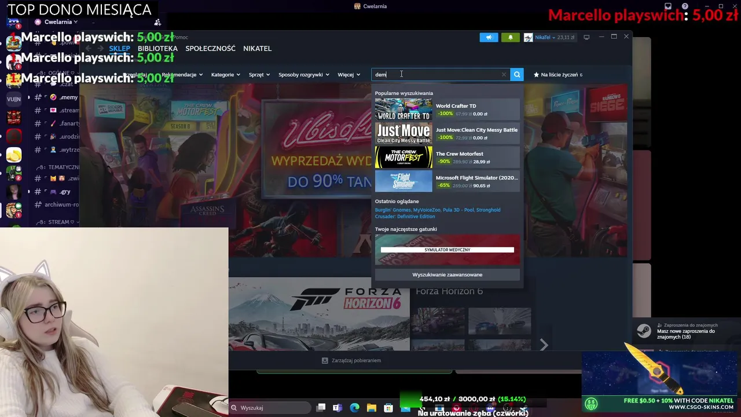Viewport: 741px width, 417px height.
Task: Open the VU||N Discord server icon
Action: point(14,99)
